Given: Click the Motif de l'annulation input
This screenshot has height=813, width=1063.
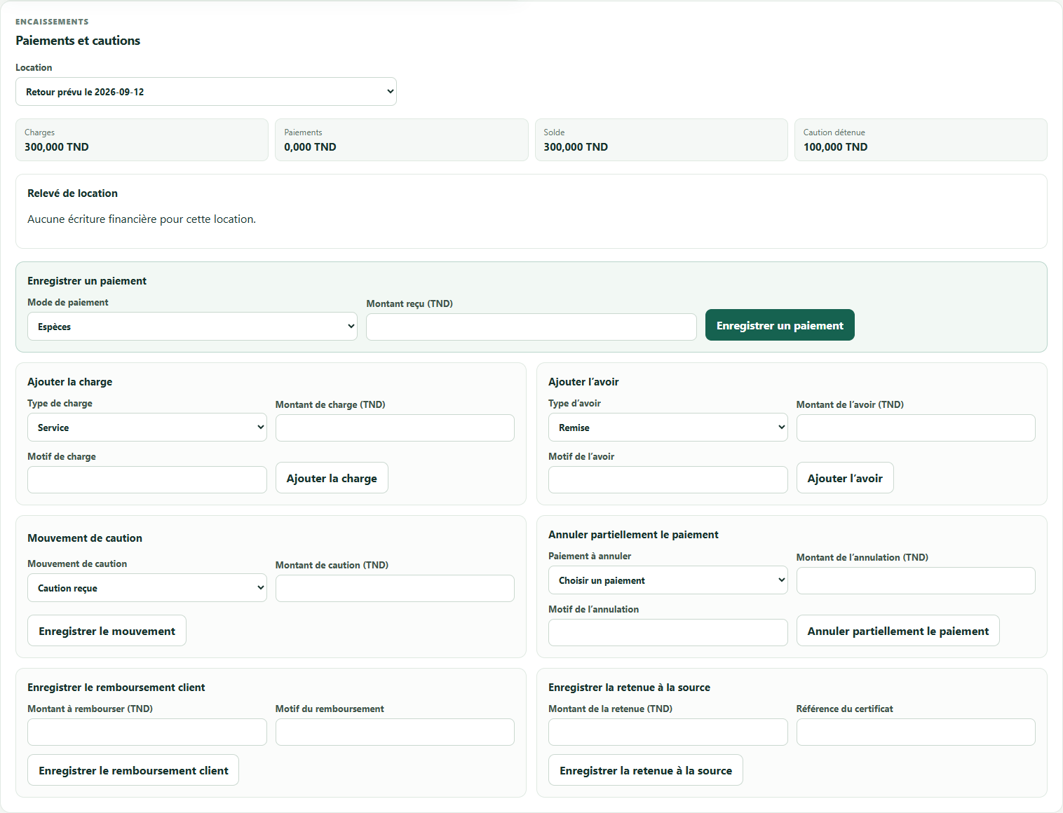Looking at the screenshot, I should (x=668, y=633).
